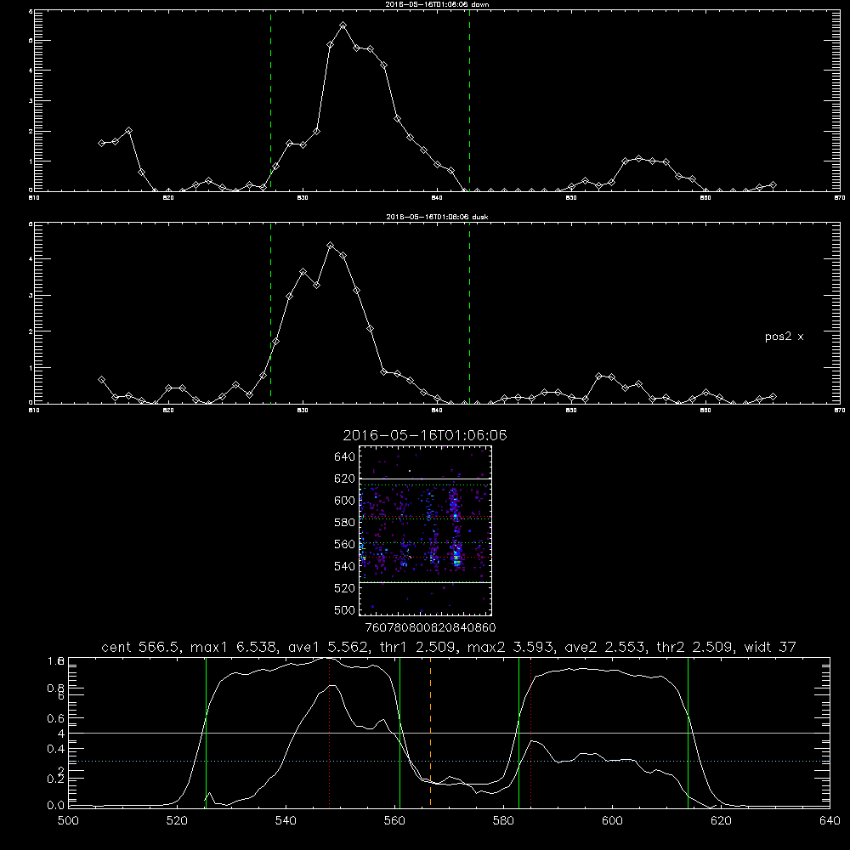Click the rightmost solid green line in bottom plot
The image size is (850, 850).
pyautogui.click(x=688, y=732)
